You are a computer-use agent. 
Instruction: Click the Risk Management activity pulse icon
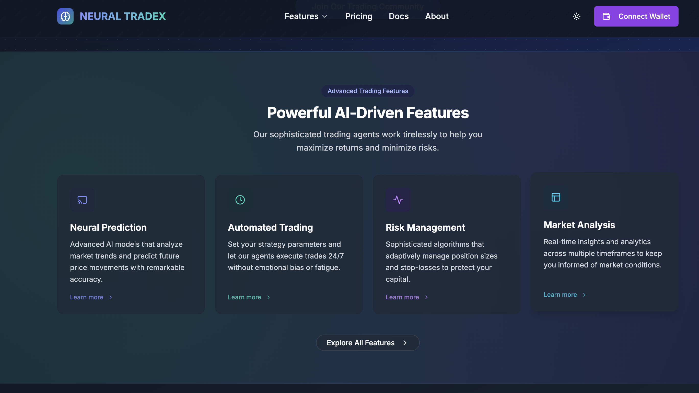coord(398,200)
